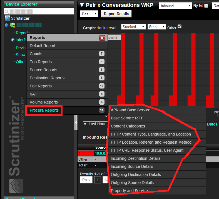Select the Show tree item
Image resolution: width=219 pixels, height=199 pixels.
click(x=21, y=55)
